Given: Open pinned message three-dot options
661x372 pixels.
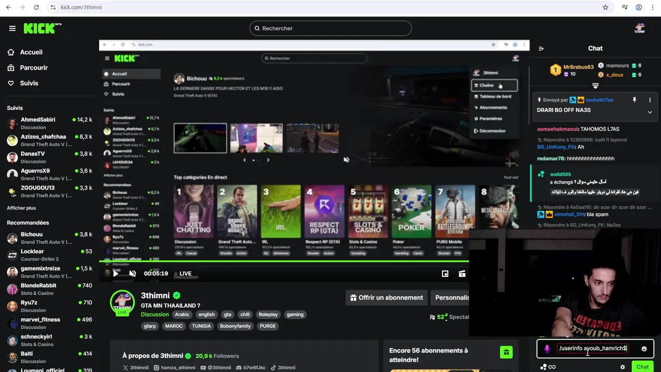Looking at the screenshot, I should point(650,100).
